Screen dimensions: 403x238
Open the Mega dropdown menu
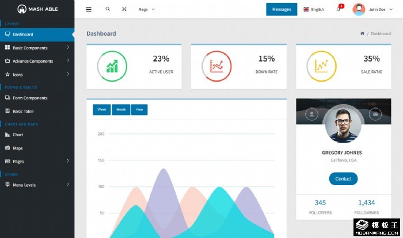point(146,9)
